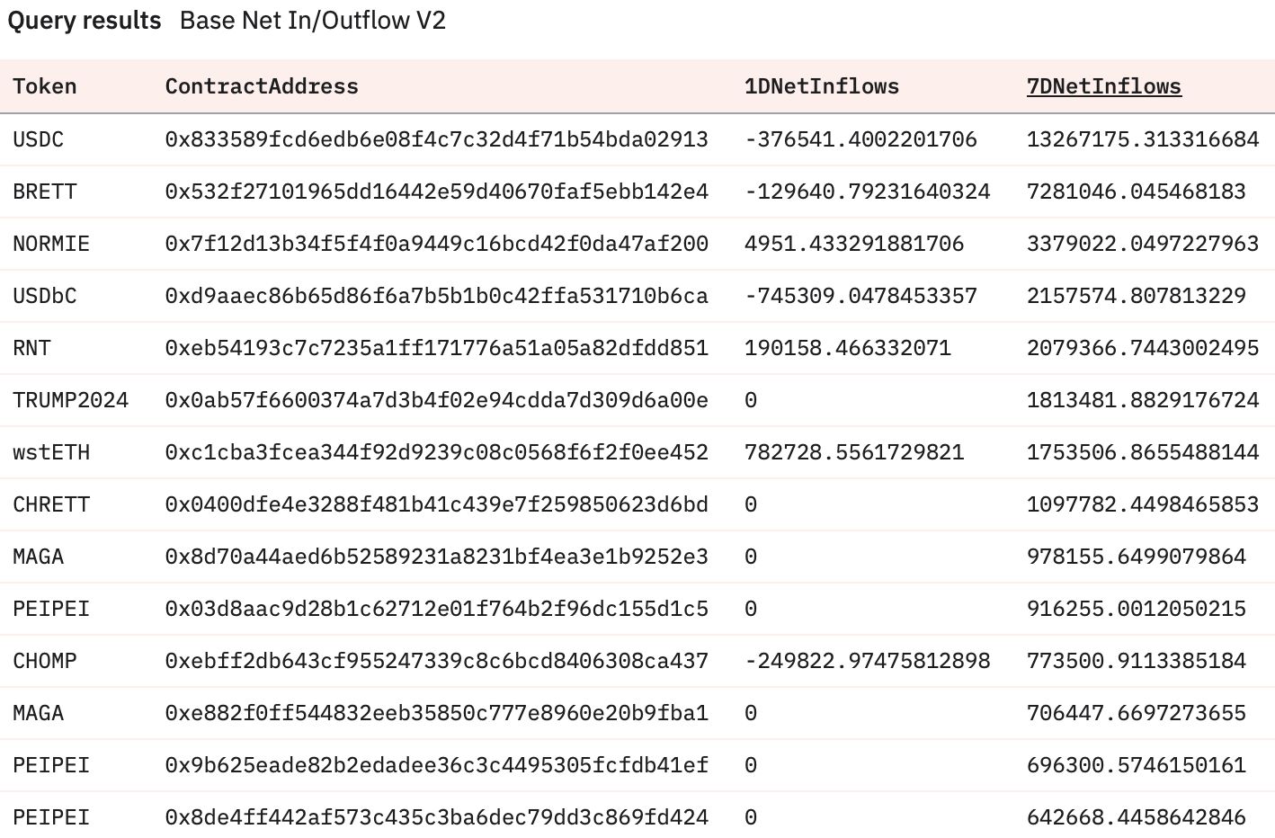Click the 1DNetInflows column header
The width and height of the screenshot is (1275, 838).
[x=821, y=86]
